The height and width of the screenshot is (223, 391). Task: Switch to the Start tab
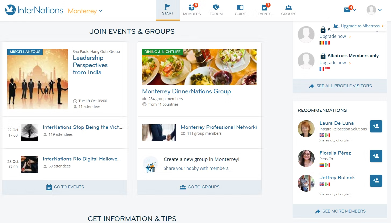click(x=168, y=10)
